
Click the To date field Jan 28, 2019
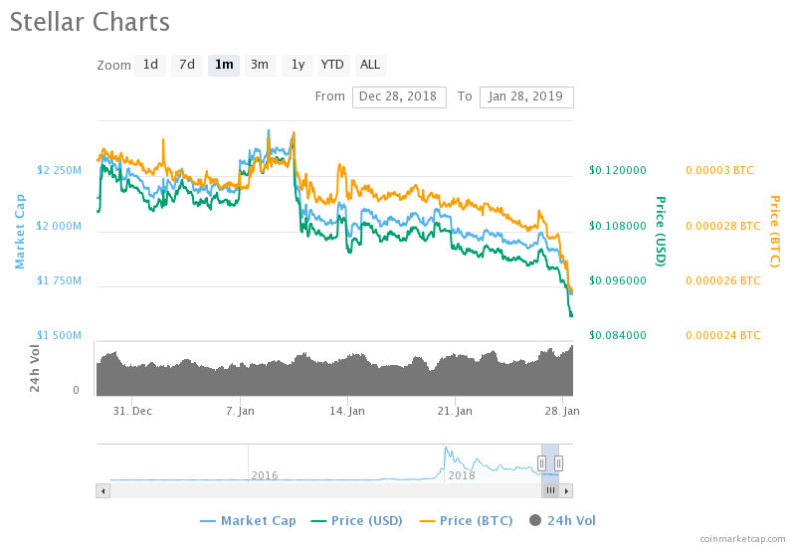pos(526,96)
